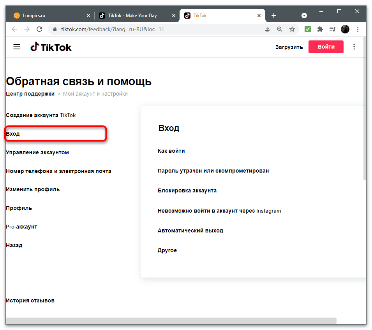Screen dimensions: 372x330
Task: Go back to the previous page
Action: tap(14, 29)
